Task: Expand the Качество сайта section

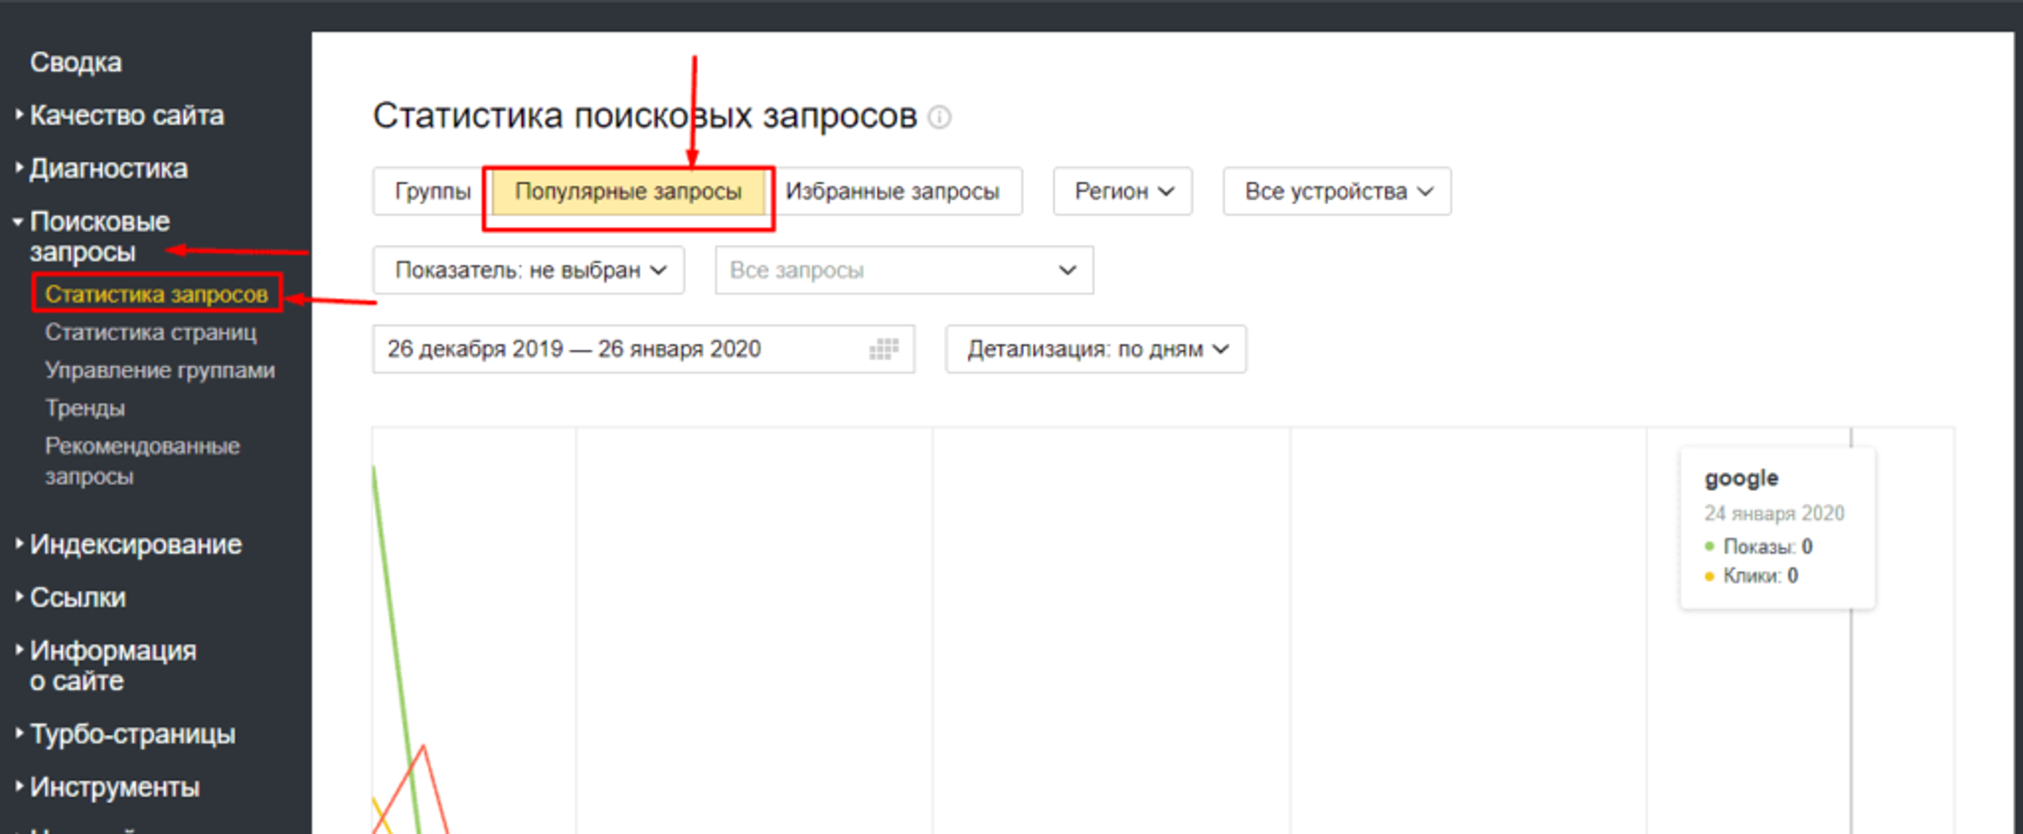Action: (126, 115)
